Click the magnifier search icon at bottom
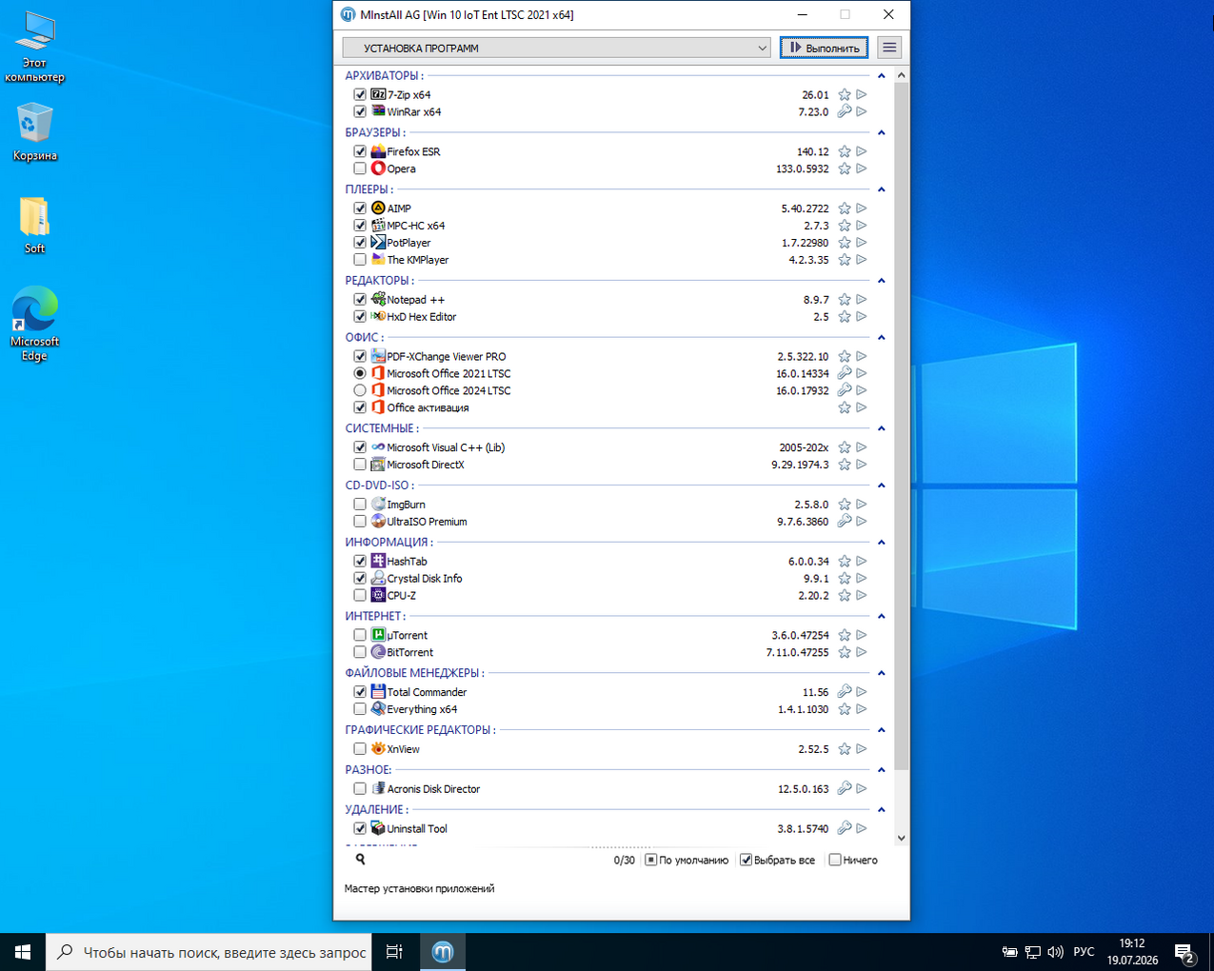1214x971 pixels. pyautogui.click(x=360, y=859)
